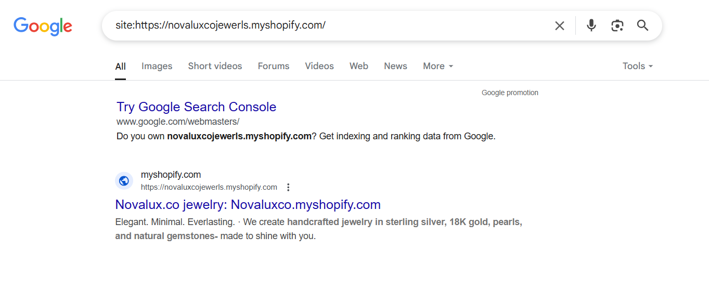Image resolution: width=709 pixels, height=289 pixels.
Task: Clear the search box with X icon
Action: [559, 25]
